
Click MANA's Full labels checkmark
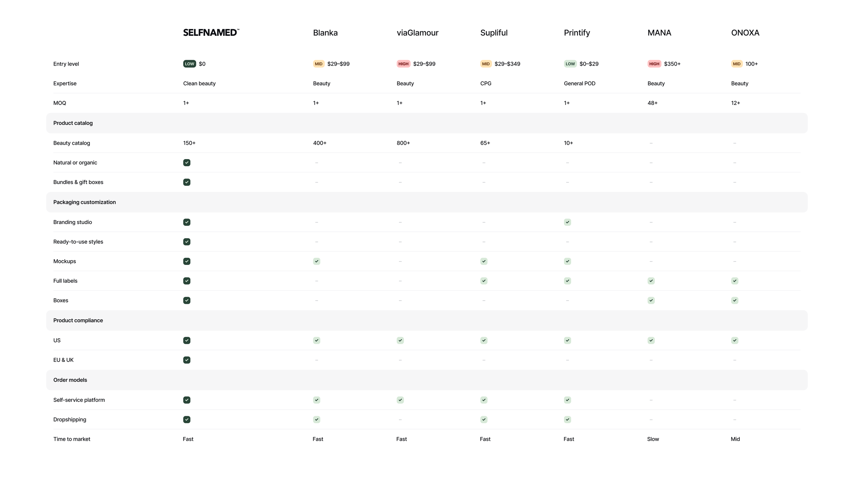(651, 281)
